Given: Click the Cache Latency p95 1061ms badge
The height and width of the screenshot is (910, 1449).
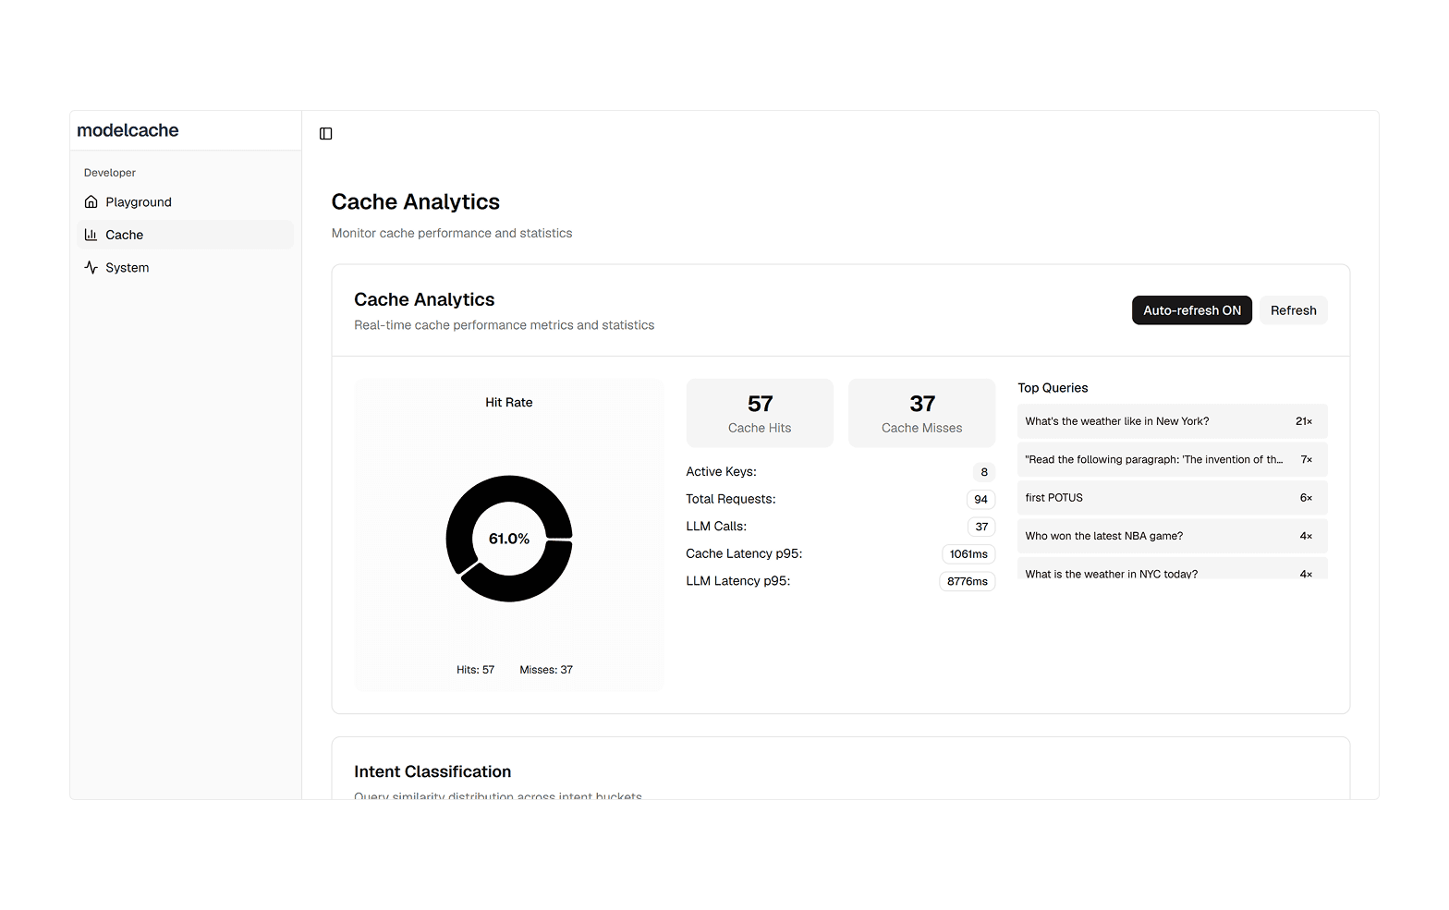Looking at the screenshot, I should pos(968,554).
